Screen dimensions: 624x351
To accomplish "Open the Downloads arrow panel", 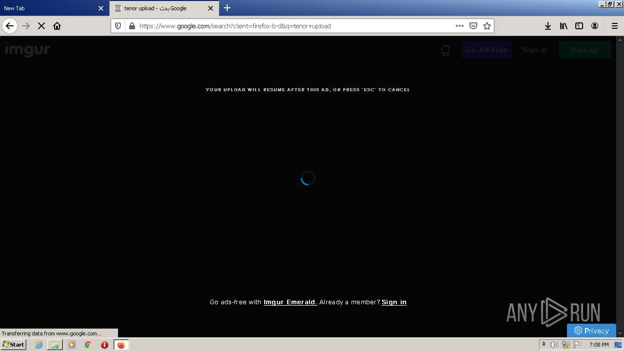I will [548, 26].
